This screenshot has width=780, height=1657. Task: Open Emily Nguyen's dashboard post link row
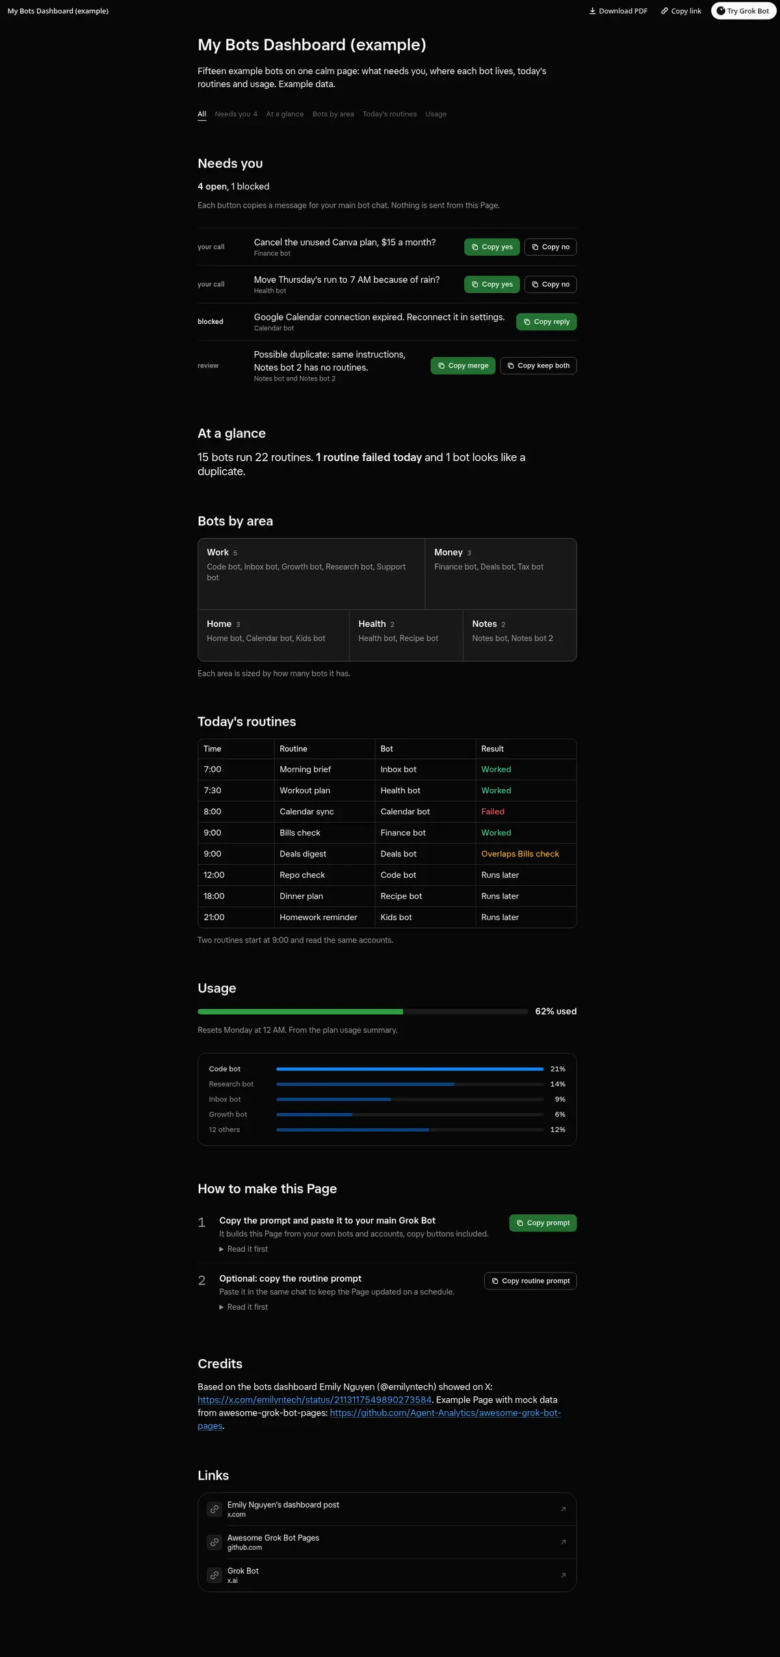click(x=387, y=1509)
